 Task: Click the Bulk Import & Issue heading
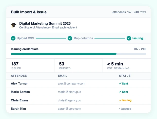click(x=29, y=12)
